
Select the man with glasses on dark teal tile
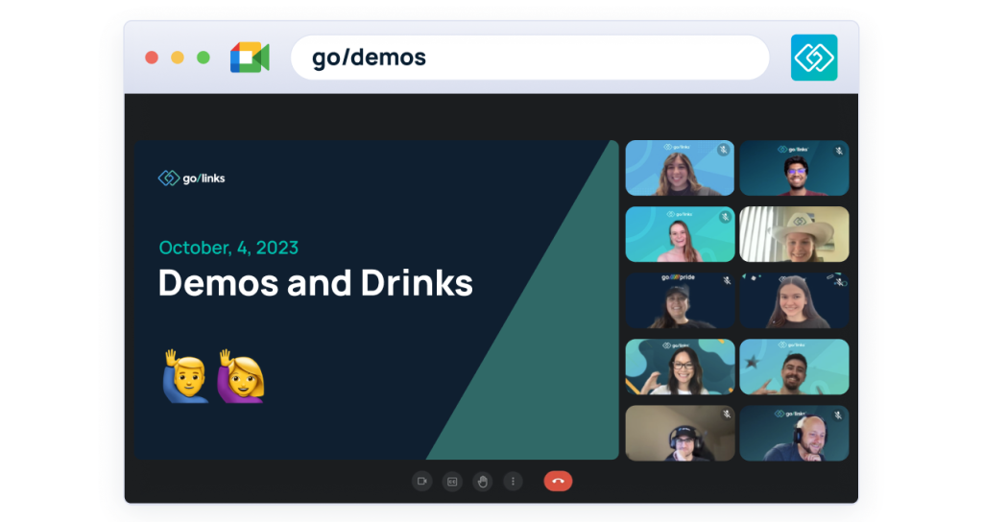tap(794, 168)
